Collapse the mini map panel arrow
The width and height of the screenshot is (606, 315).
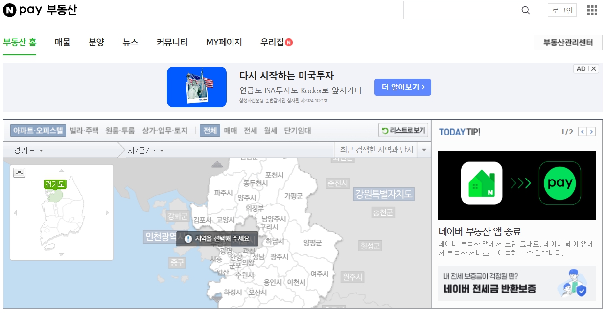(x=19, y=172)
